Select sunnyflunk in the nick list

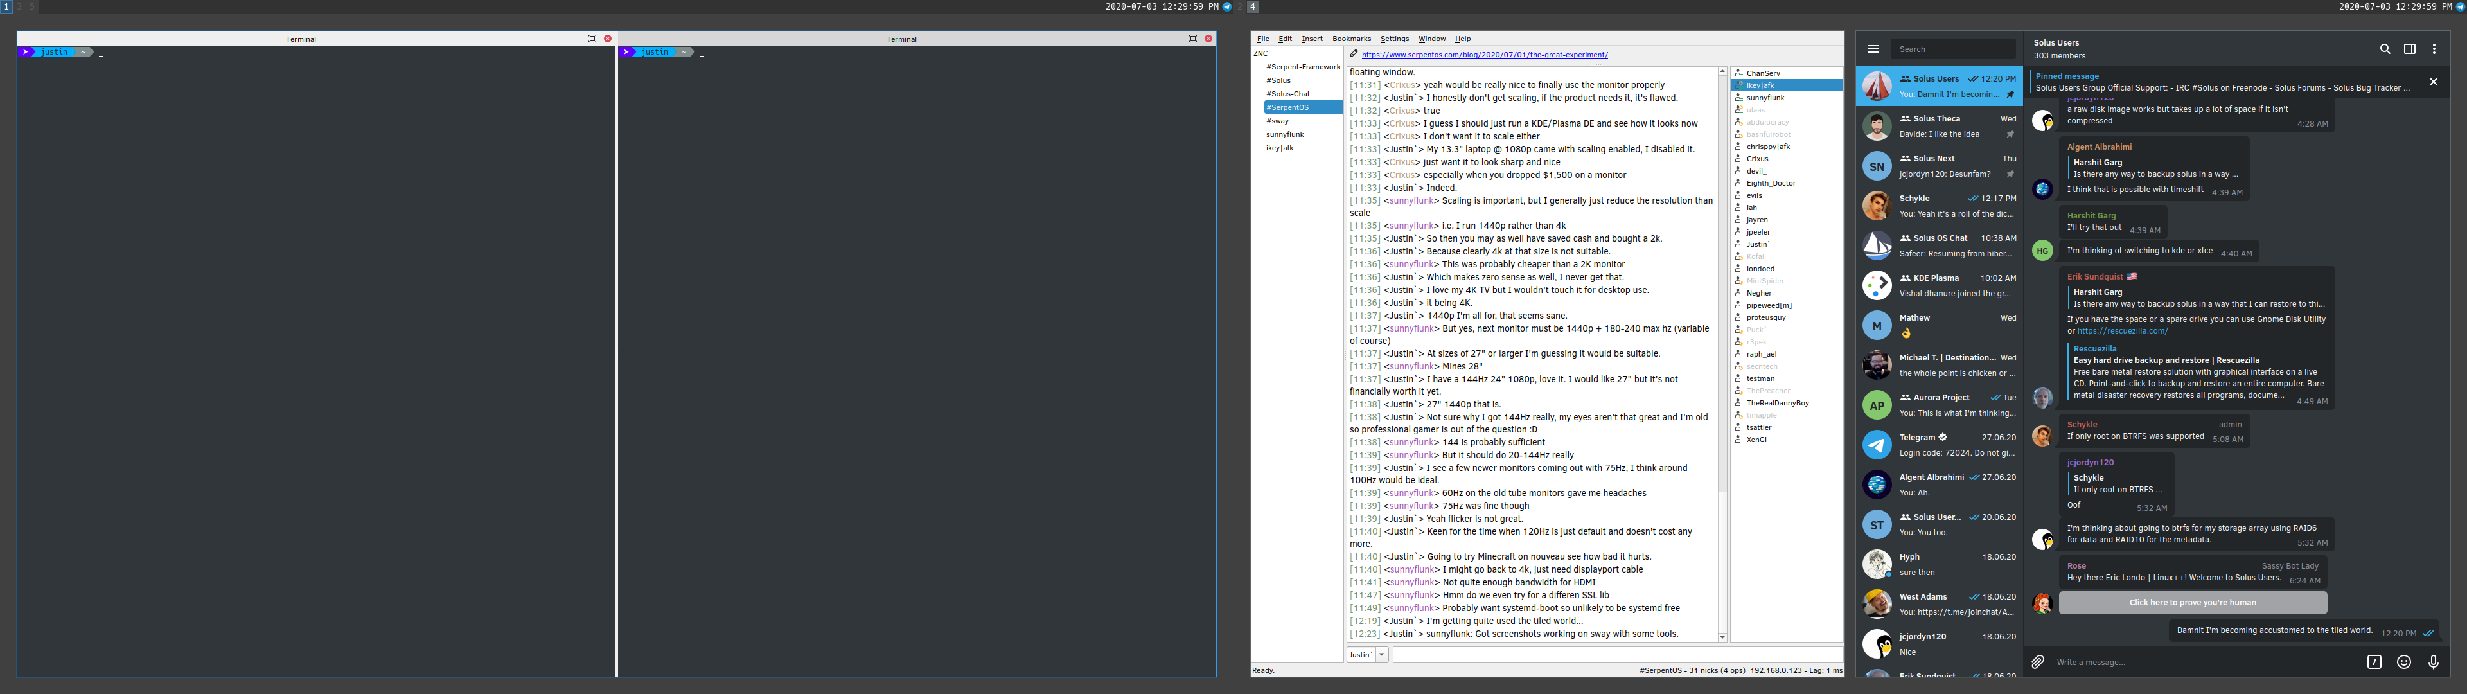[1765, 98]
